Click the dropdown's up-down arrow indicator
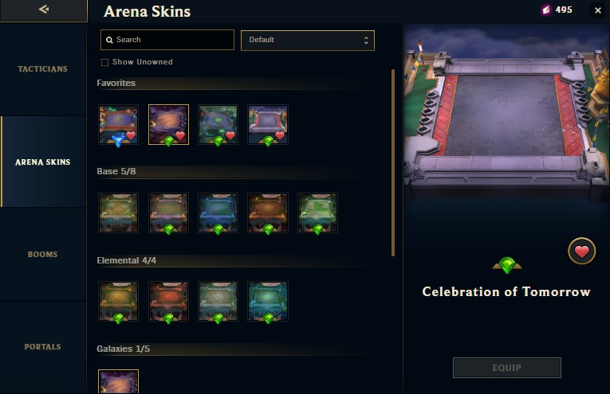Screen dimensions: 610x394 (366, 41)
